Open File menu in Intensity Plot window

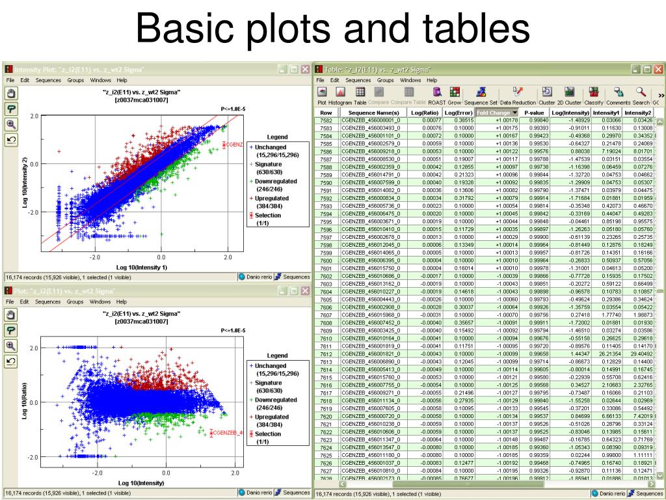click(x=10, y=80)
